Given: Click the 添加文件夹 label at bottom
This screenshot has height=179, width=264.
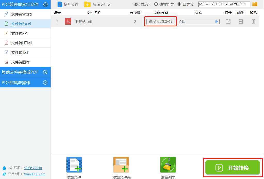Looking at the screenshot, I should pyautogui.click(x=121, y=177).
